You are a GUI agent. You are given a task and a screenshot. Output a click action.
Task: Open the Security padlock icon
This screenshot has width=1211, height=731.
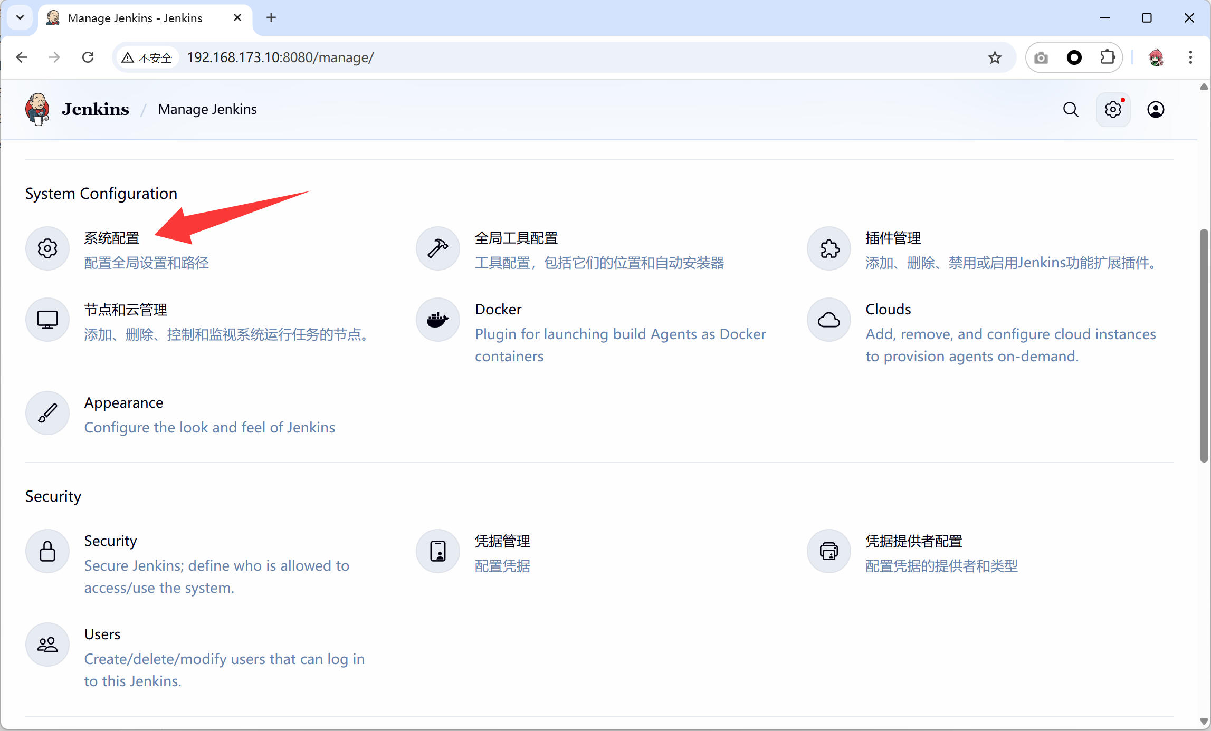pos(47,551)
